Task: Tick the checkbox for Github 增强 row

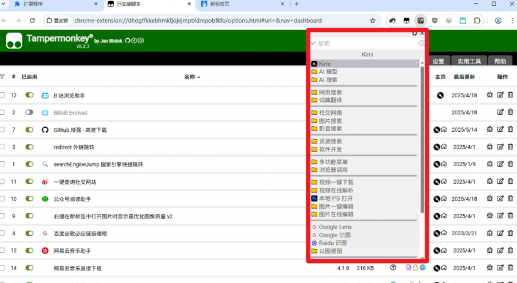Action: point(3,130)
